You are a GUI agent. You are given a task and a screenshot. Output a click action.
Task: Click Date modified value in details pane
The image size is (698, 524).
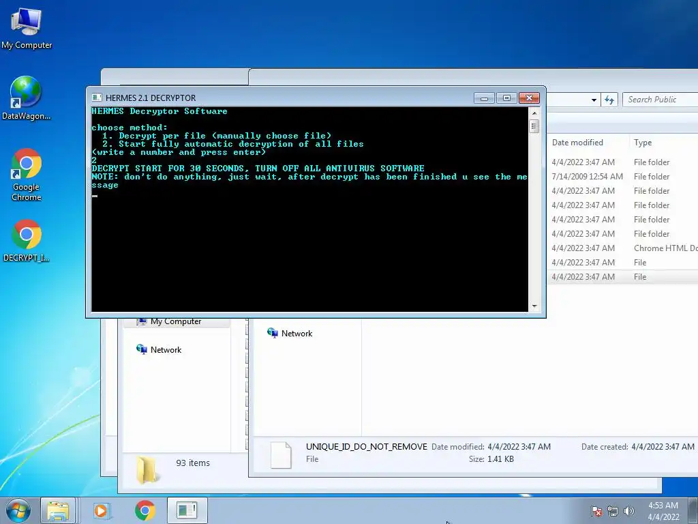519,446
